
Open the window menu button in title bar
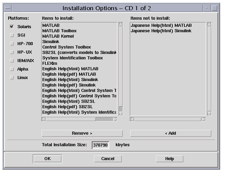8,8
